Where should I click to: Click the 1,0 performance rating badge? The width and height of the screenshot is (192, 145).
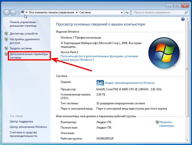coord(100,83)
